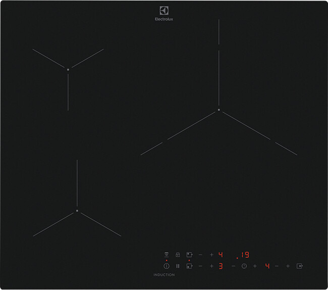The height and width of the screenshot is (290, 328).
Task: Tap the red heat level 3 display
Action: pos(221,266)
